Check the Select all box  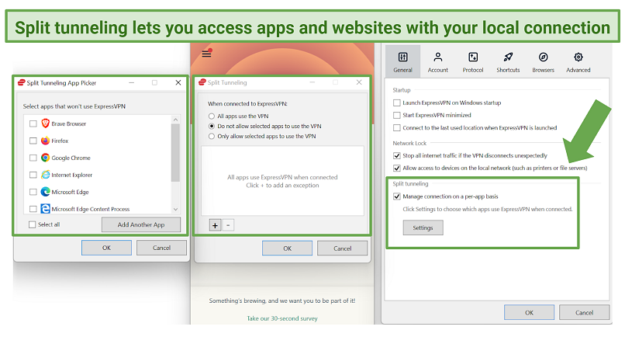point(32,224)
